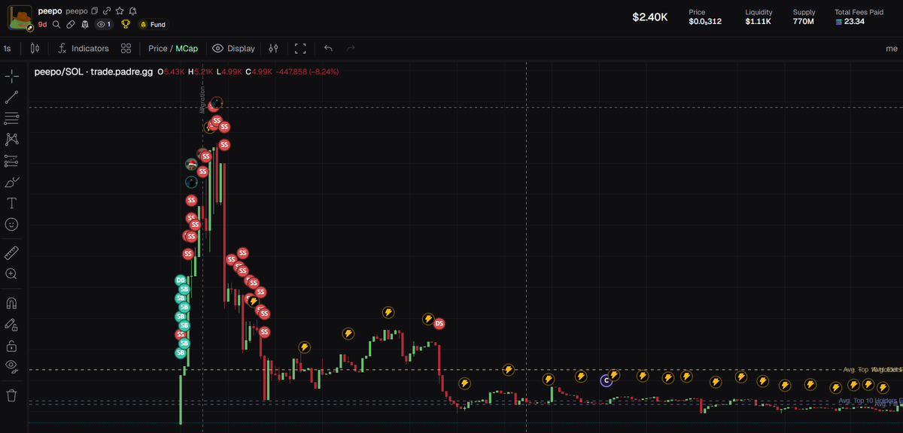Switch chart to Price view
903x433 pixels.
pyautogui.click(x=157, y=48)
